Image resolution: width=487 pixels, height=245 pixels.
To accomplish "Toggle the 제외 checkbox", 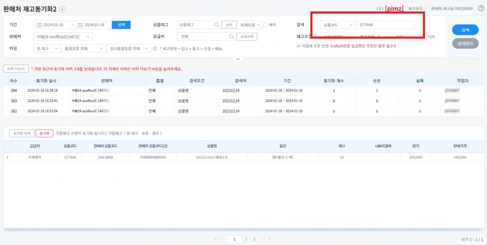I will pos(265,25).
